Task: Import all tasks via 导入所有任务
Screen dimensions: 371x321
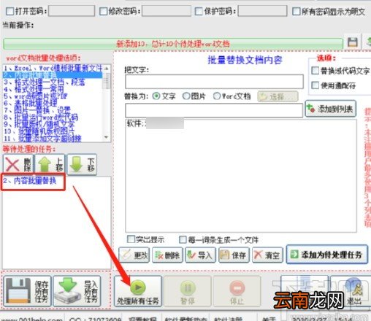Action: click(77, 291)
